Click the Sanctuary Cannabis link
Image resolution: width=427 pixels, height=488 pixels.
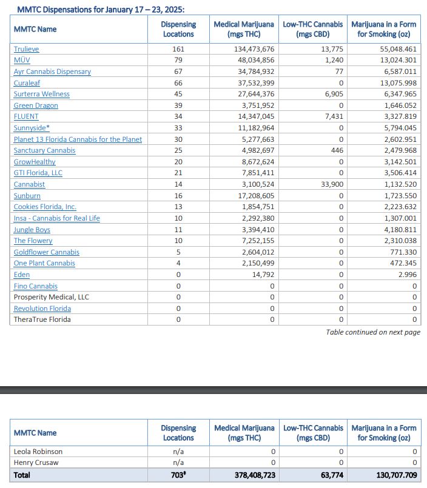pyautogui.click(x=44, y=150)
